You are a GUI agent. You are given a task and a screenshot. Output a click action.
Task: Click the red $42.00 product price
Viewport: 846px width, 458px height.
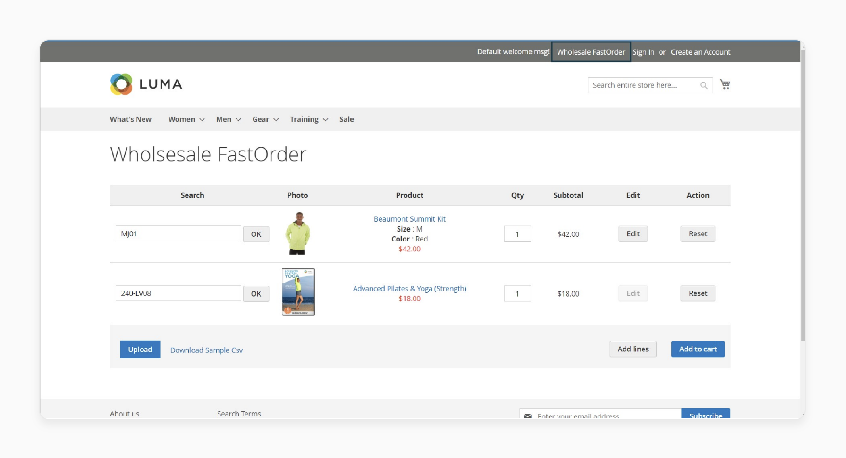pos(409,249)
